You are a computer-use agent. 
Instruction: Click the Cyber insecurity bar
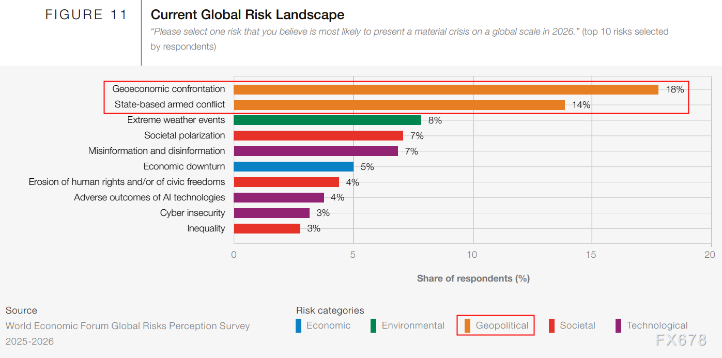[271, 213]
